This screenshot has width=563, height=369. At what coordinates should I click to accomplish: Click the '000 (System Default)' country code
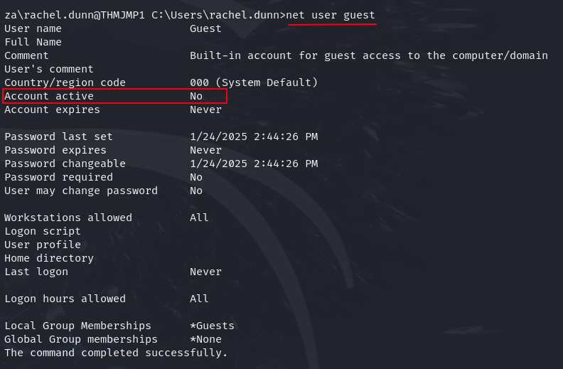254,82
